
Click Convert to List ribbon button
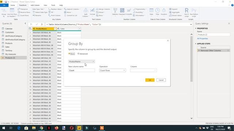coord(71,15)
